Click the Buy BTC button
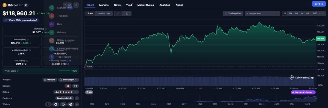Screen dimensions: 328x108 pyautogui.click(x=319, y=4)
